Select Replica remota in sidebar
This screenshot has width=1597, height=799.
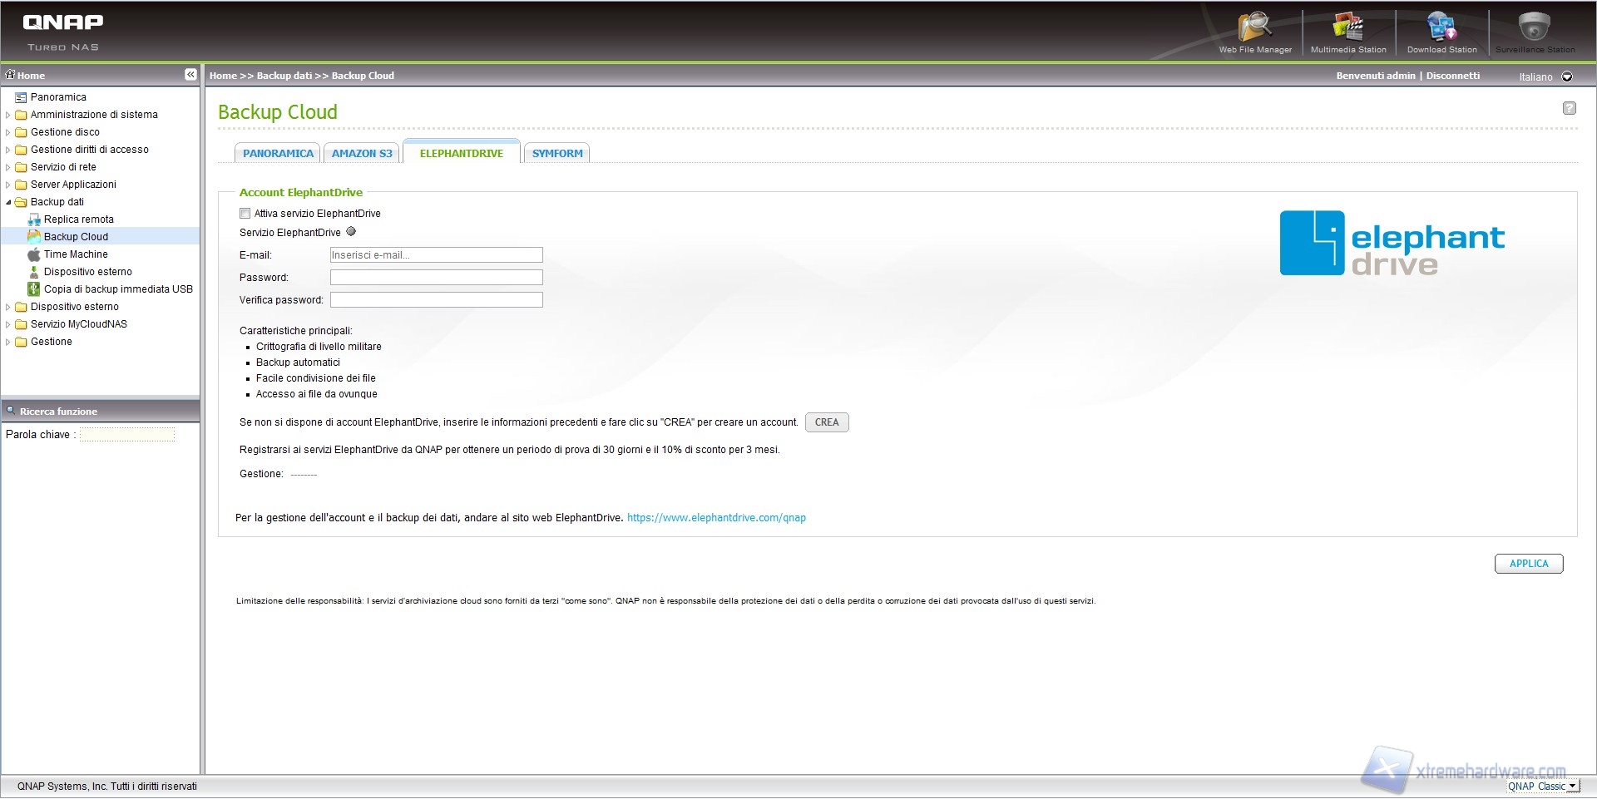[78, 219]
